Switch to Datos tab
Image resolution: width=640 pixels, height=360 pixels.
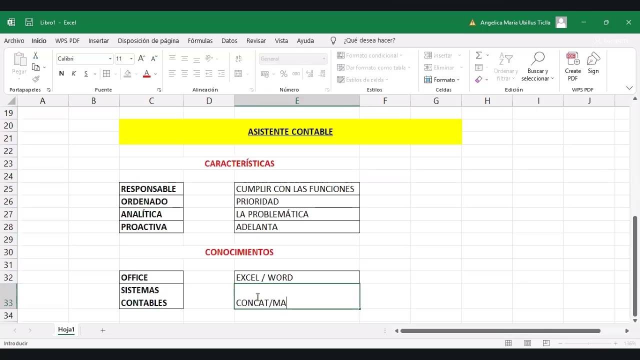point(229,40)
